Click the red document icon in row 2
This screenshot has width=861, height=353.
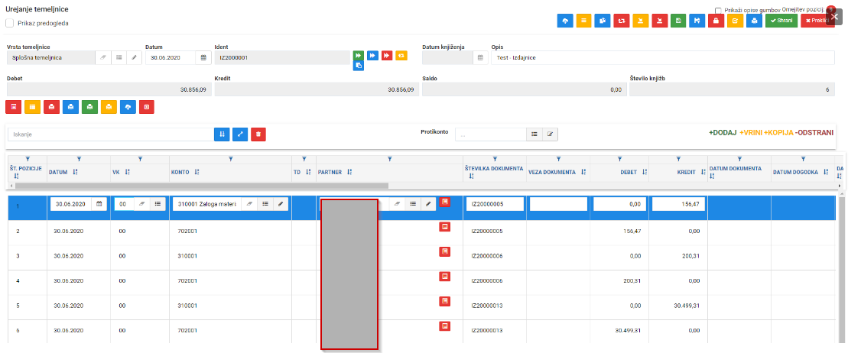445,226
